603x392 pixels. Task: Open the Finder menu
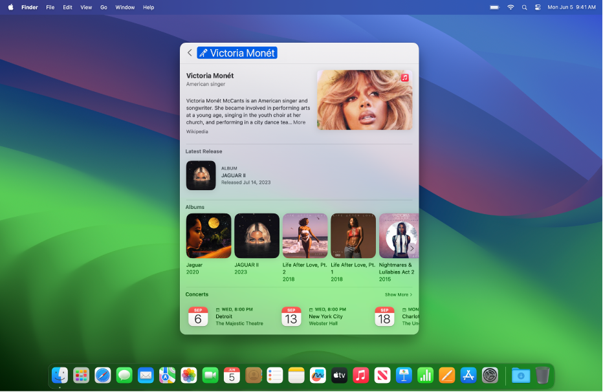click(x=30, y=7)
